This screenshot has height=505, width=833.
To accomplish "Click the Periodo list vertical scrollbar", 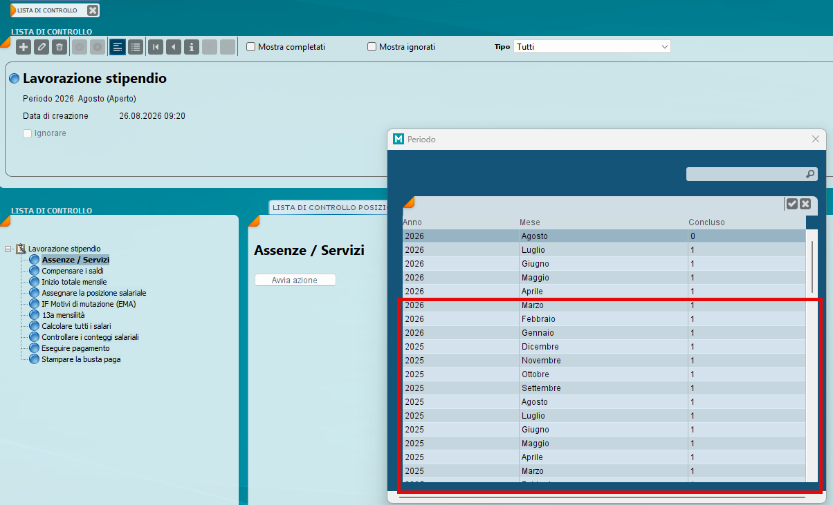I will pyautogui.click(x=813, y=266).
